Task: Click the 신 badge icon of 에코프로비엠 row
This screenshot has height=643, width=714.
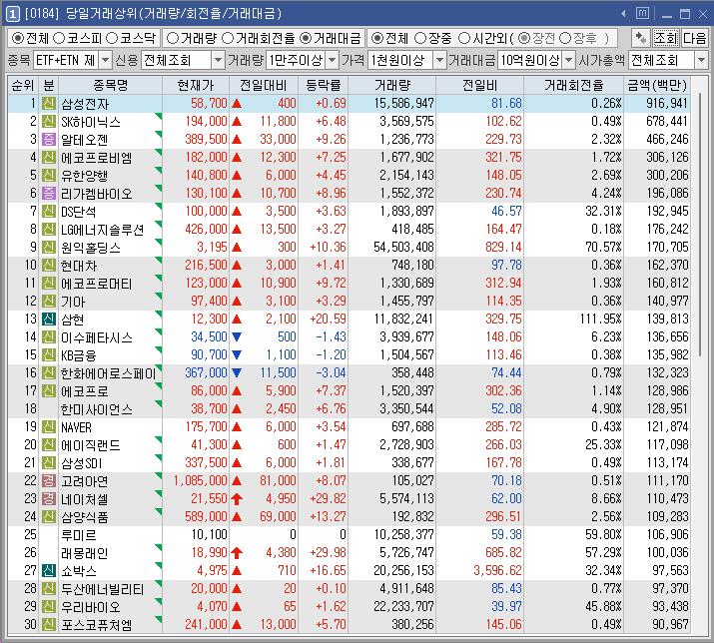Action: 49,158
